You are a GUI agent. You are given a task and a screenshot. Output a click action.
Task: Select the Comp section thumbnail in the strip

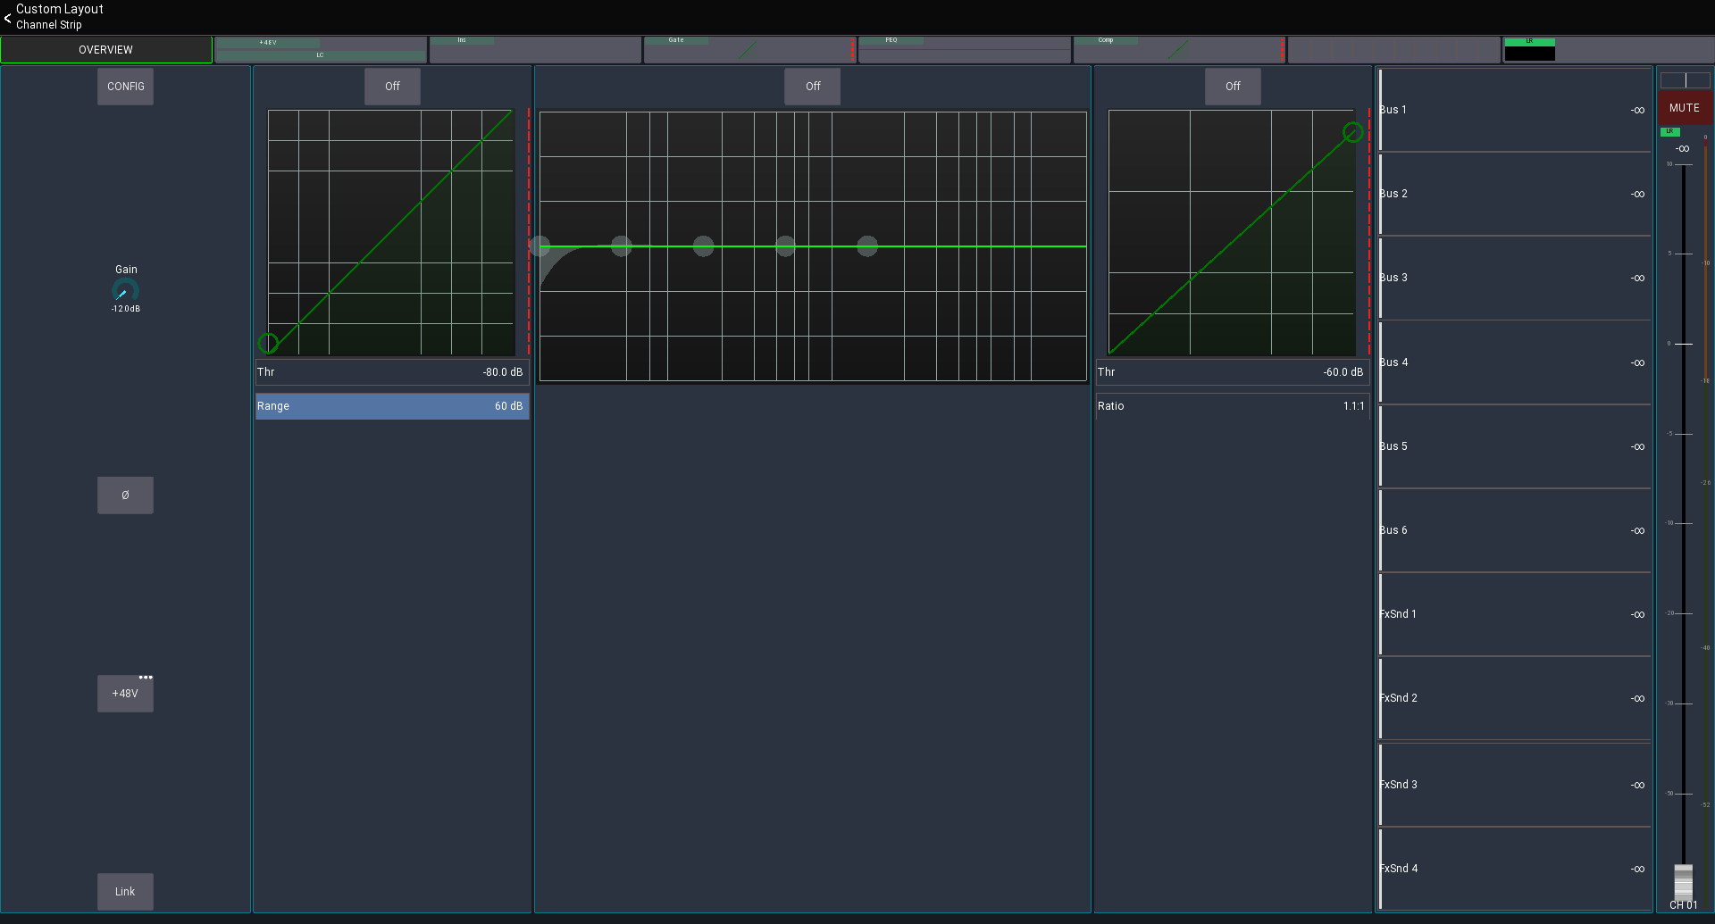point(1179,50)
